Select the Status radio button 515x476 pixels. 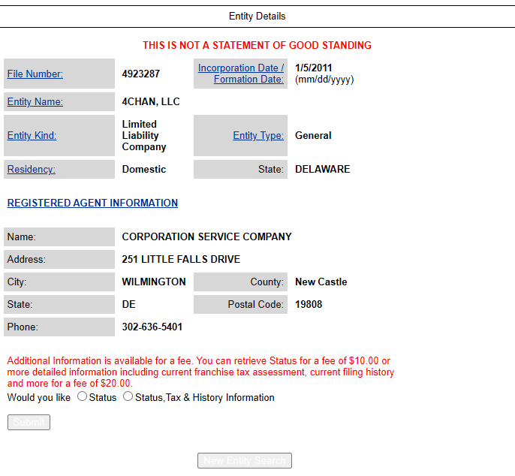[x=82, y=396]
